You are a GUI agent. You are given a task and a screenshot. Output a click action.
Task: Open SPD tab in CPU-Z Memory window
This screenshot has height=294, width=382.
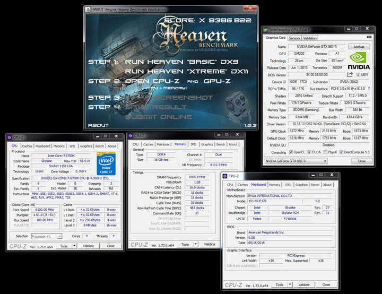[x=194, y=144]
